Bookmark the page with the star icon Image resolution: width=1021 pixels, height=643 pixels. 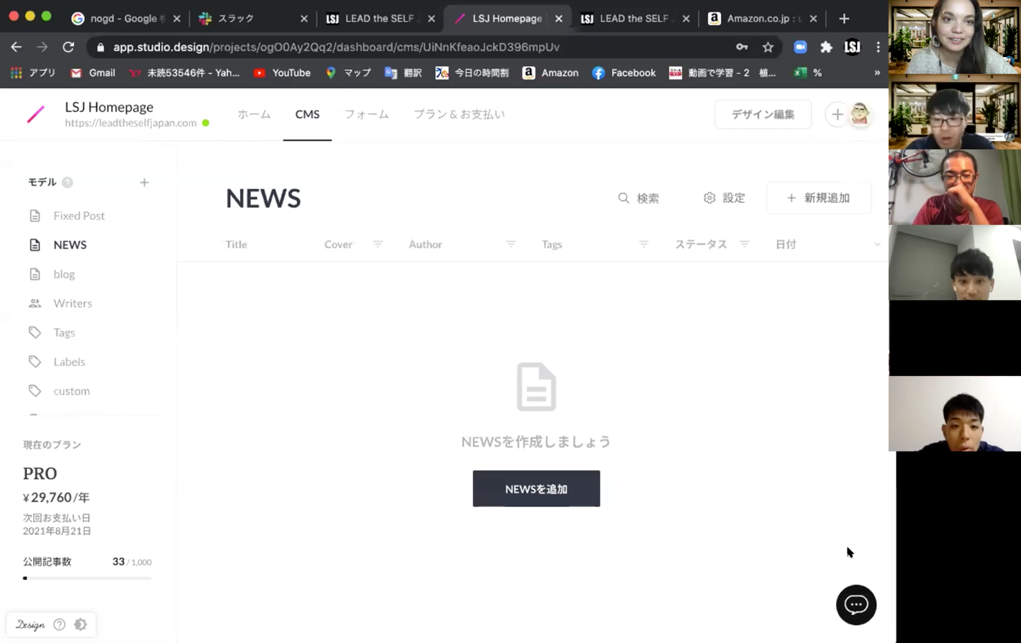point(768,47)
